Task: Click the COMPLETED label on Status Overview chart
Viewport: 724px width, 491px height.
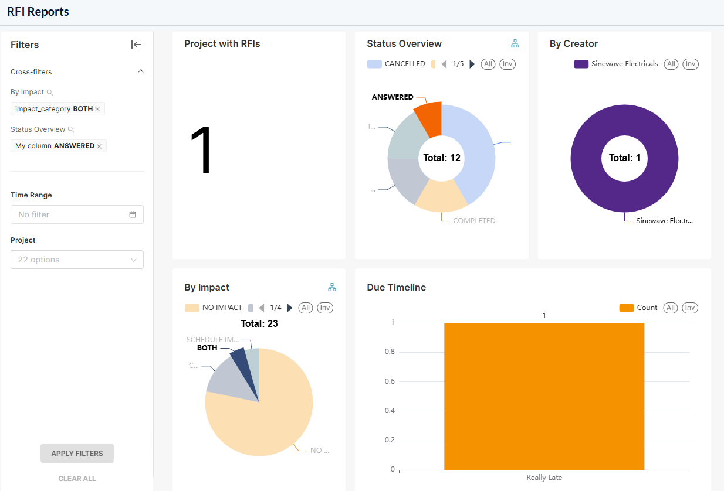Action: point(474,221)
